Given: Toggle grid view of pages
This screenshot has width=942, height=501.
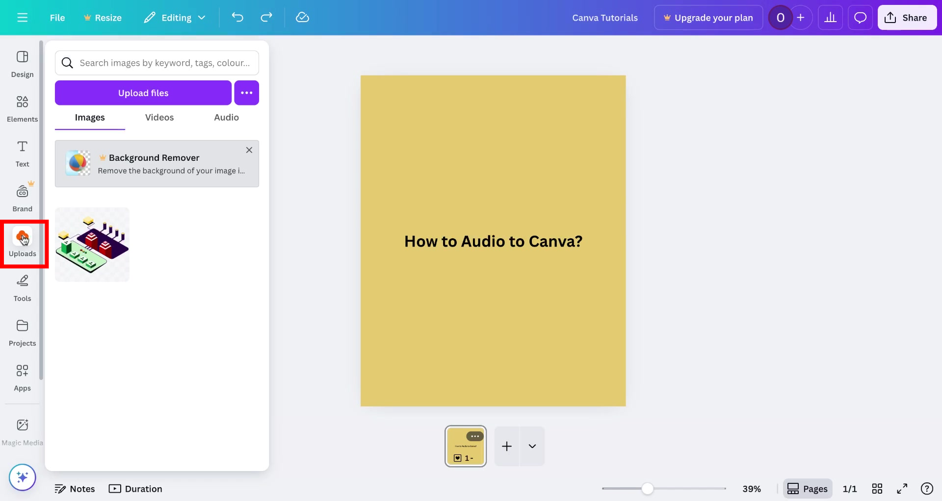Looking at the screenshot, I should point(878,488).
